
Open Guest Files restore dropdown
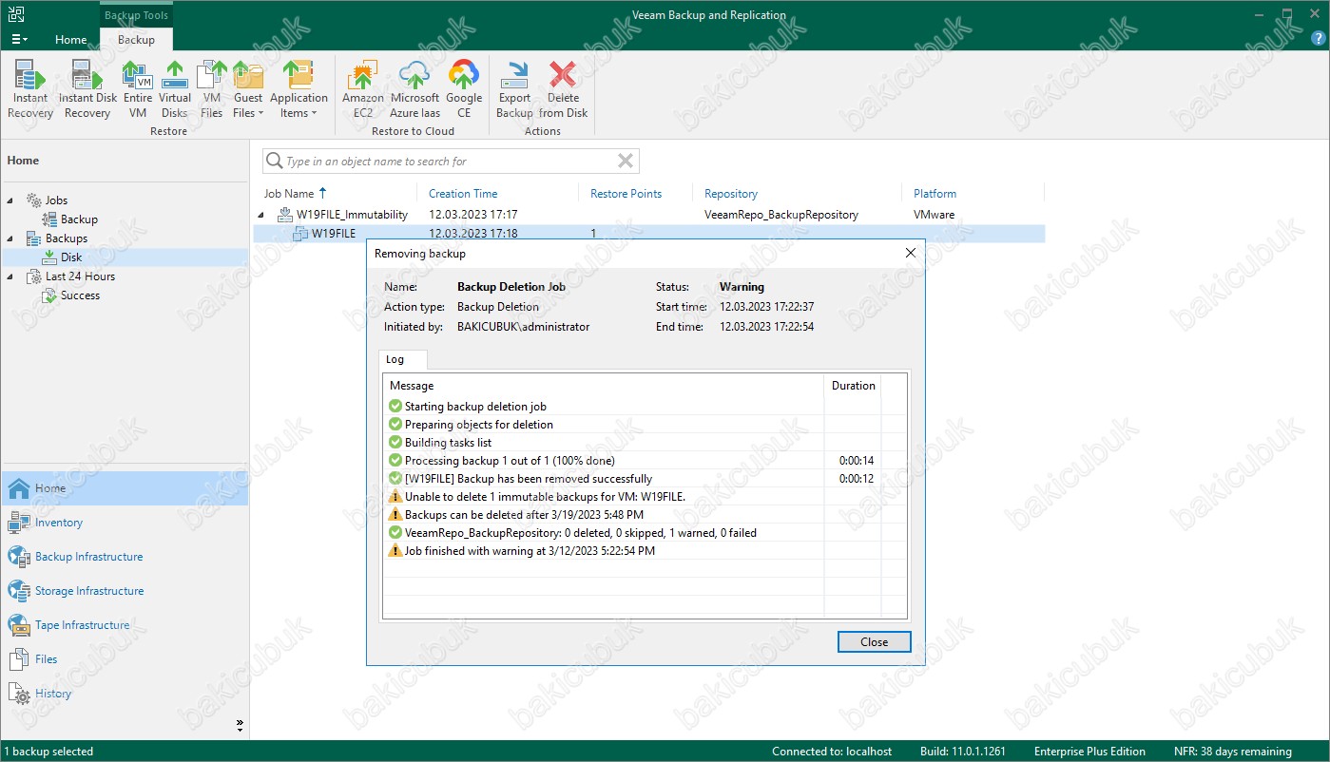point(248,89)
